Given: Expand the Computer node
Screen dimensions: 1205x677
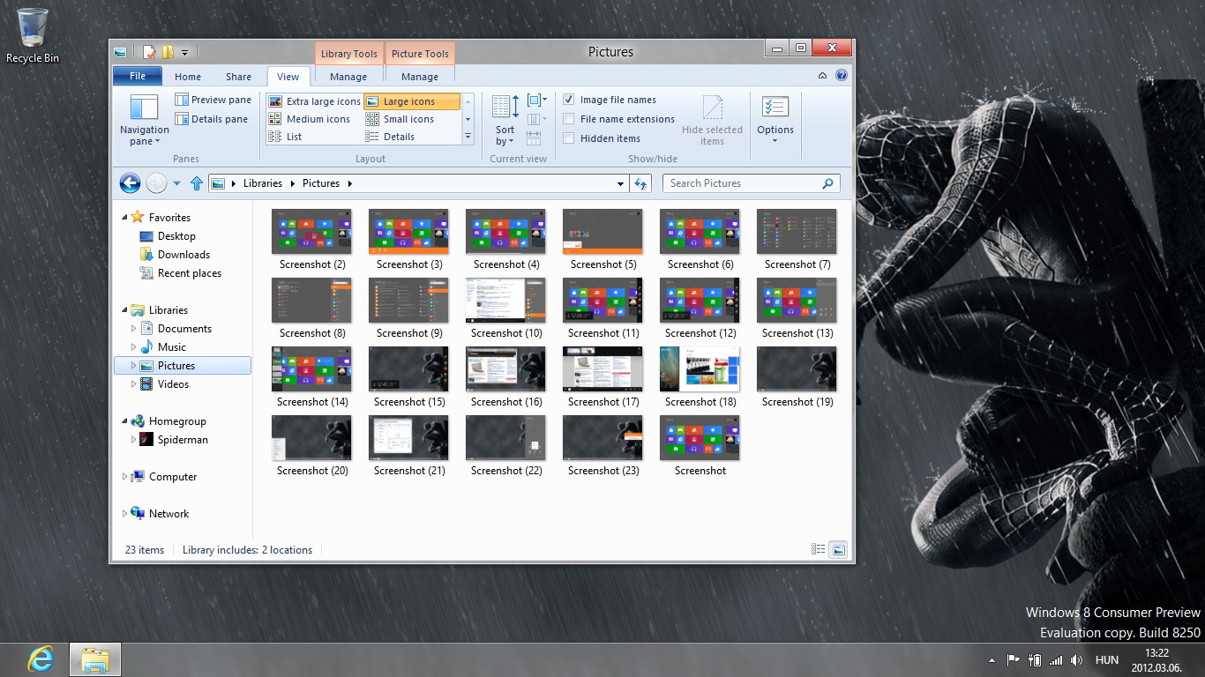Looking at the screenshot, I should coord(124,477).
